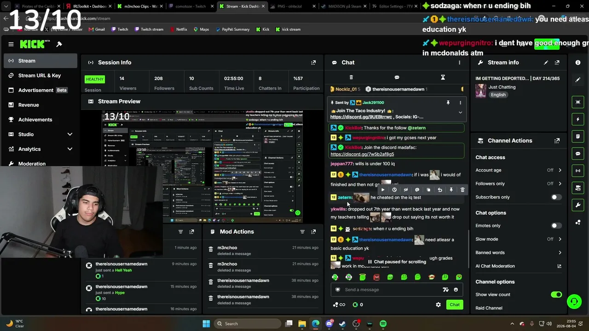Toggle Subscribers only chat switch
The height and width of the screenshot is (331, 589).
[556, 197]
